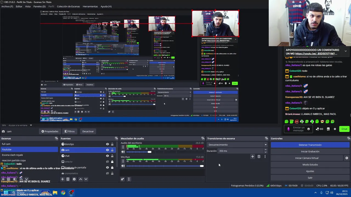Open Google Chrome from the taskbar
This screenshot has width=351, height=197.
coord(63,193)
